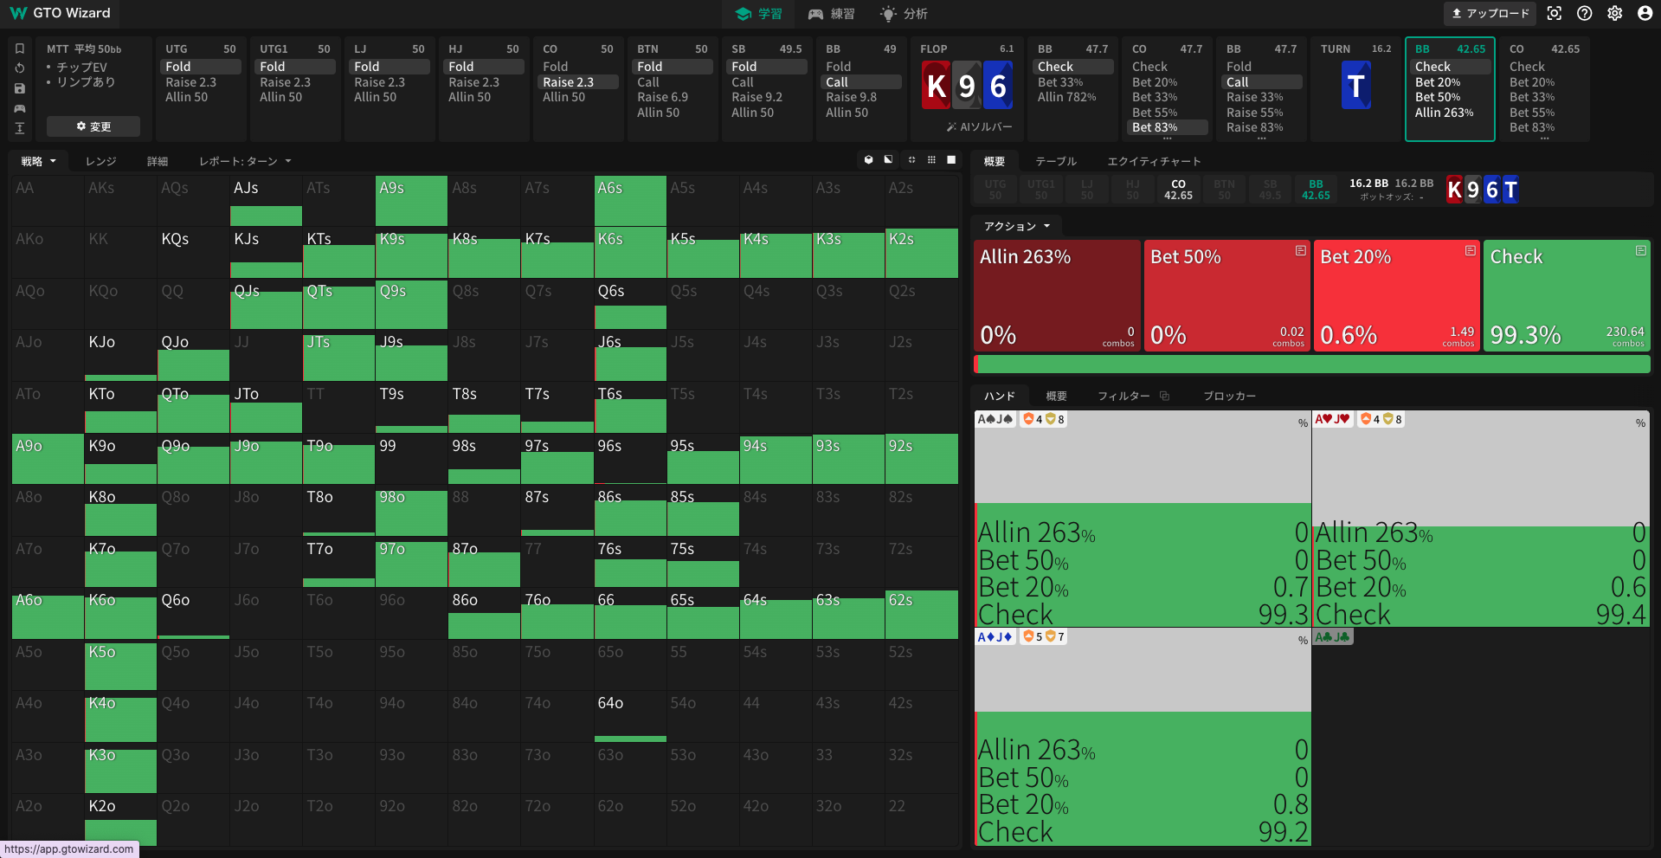1661x858 pixels.
Task: Click the アップロード upload button
Action: click(1489, 13)
